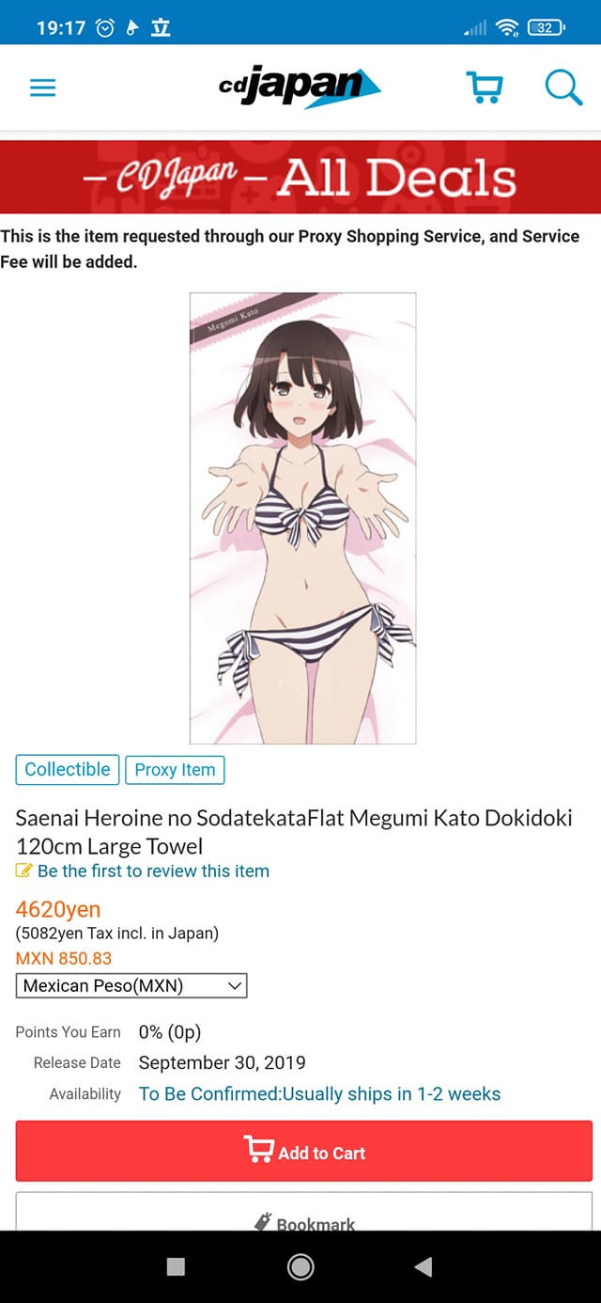The height and width of the screenshot is (1303, 601).
Task: Open the shopping cart
Action: pos(485,87)
